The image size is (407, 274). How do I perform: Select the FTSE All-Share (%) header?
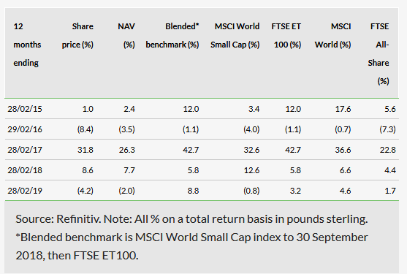pos(379,54)
